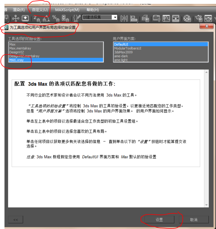Open Material Editor sphere icon

(187, 18)
